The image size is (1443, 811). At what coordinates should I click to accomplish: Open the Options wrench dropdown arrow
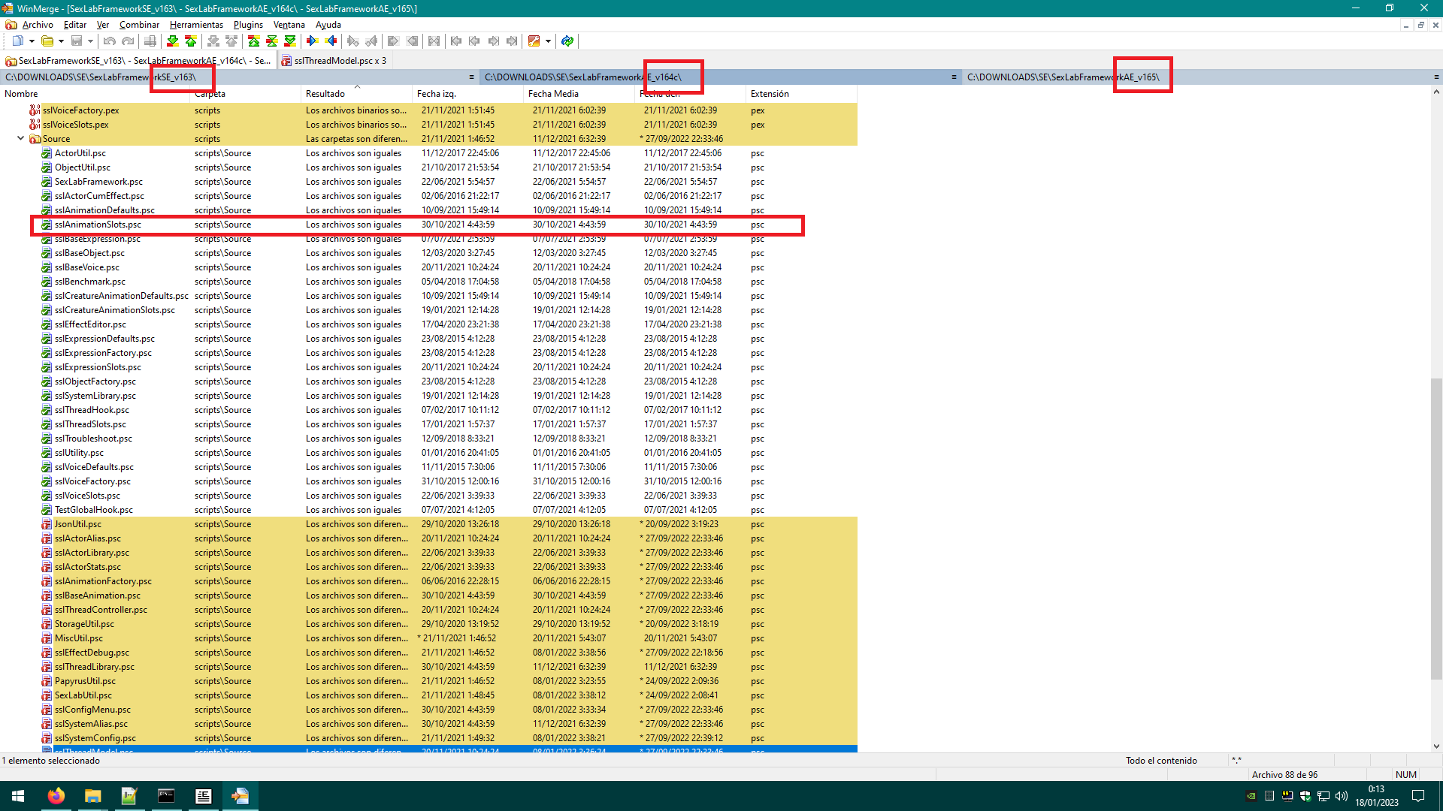pyautogui.click(x=548, y=41)
